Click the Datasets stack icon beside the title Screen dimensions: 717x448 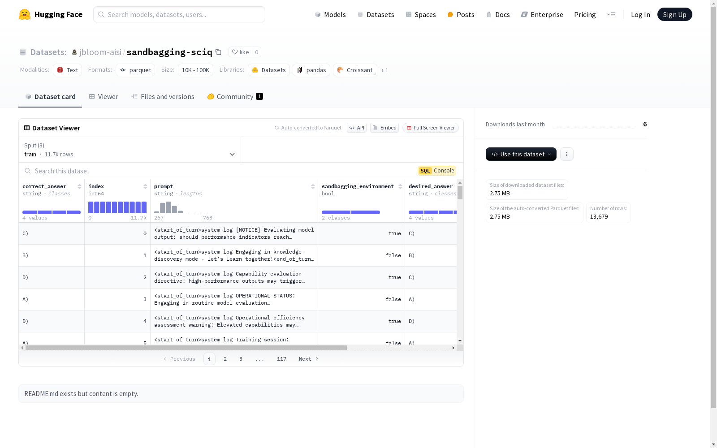tap(23, 52)
